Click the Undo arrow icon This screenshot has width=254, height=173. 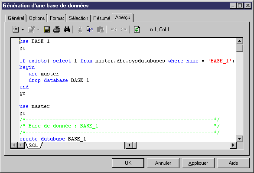[x=114, y=29]
